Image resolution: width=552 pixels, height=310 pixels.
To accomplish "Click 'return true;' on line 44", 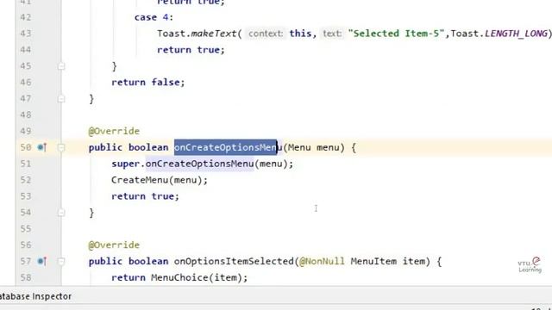I will click(x=191, y=50).
